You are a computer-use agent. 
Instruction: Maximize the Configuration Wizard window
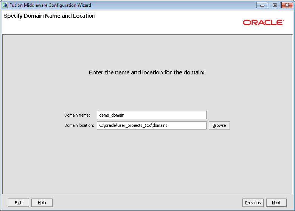click(275, 5)
